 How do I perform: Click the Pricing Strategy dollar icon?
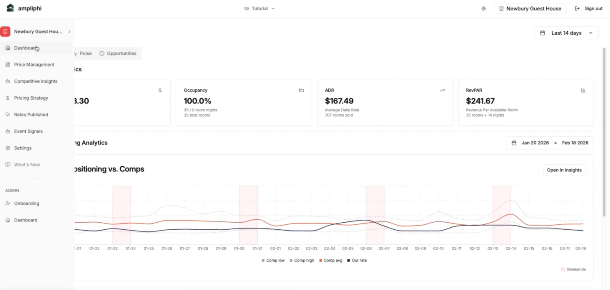[x=8, y=98]
